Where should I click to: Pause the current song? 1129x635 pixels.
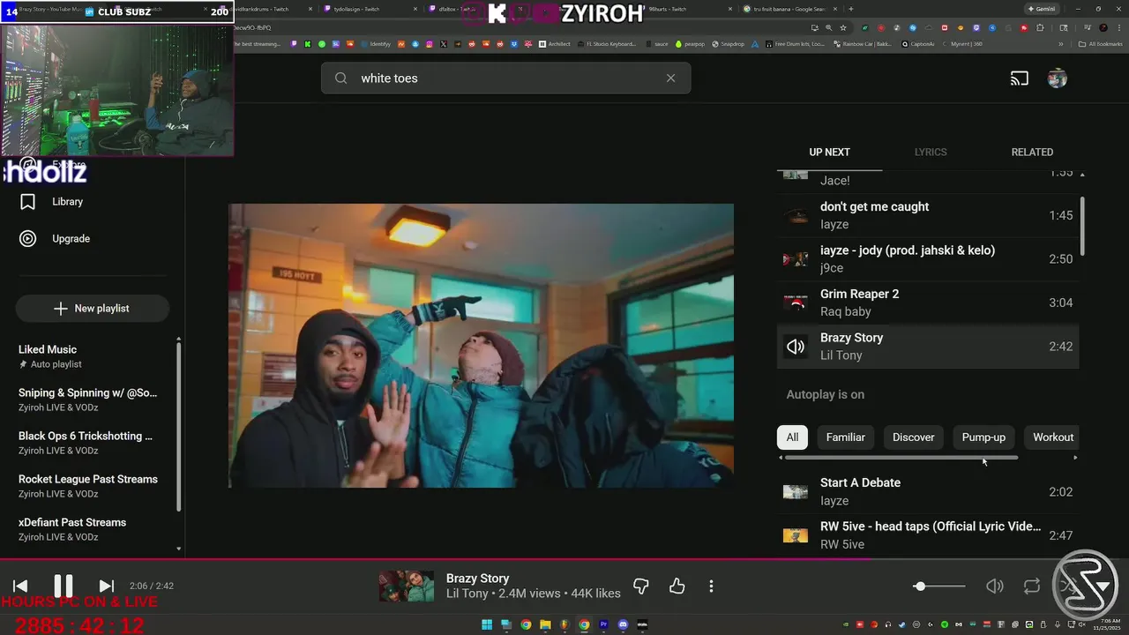pyautogui.click(x=64, y=586)
